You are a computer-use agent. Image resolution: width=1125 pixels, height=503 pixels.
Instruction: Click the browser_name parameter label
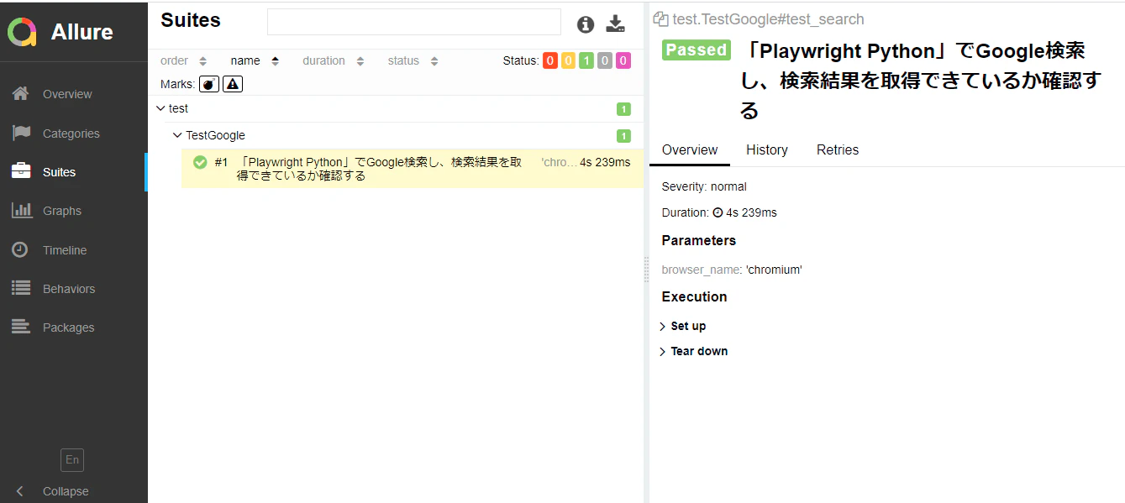[x=702, y=270]
